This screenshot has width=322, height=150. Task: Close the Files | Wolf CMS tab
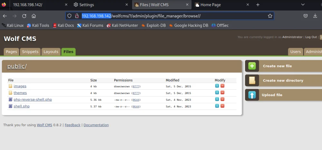tap(187, 5)
